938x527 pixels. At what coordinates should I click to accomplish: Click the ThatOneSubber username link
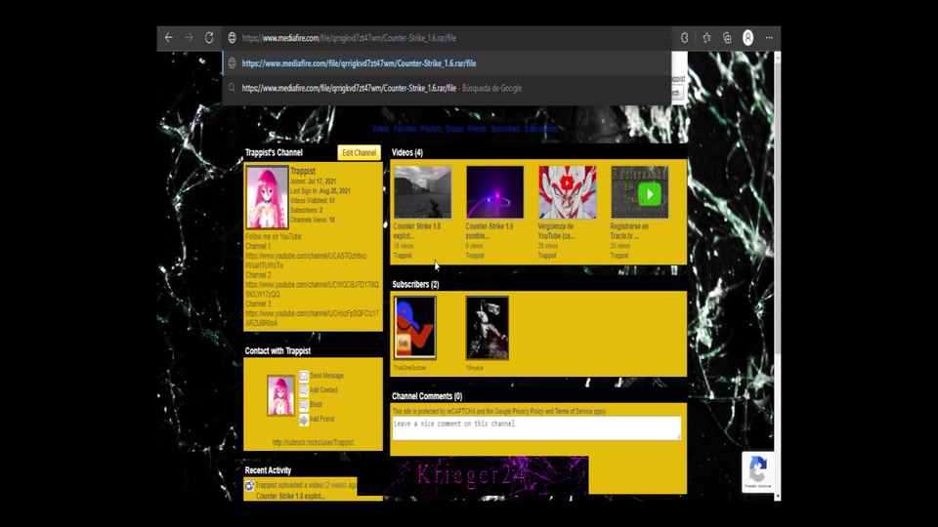tap(409, 368)
